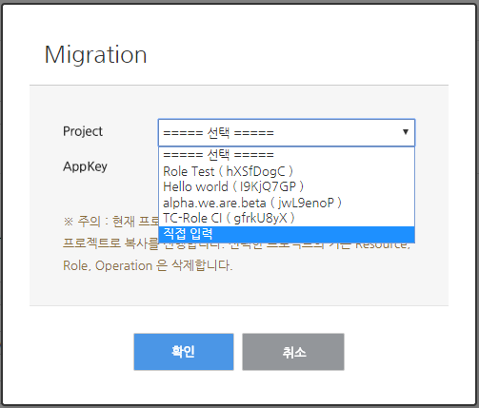Confirm migration with the 확인 button
479x408 pixels.
(x=184, y=352)
